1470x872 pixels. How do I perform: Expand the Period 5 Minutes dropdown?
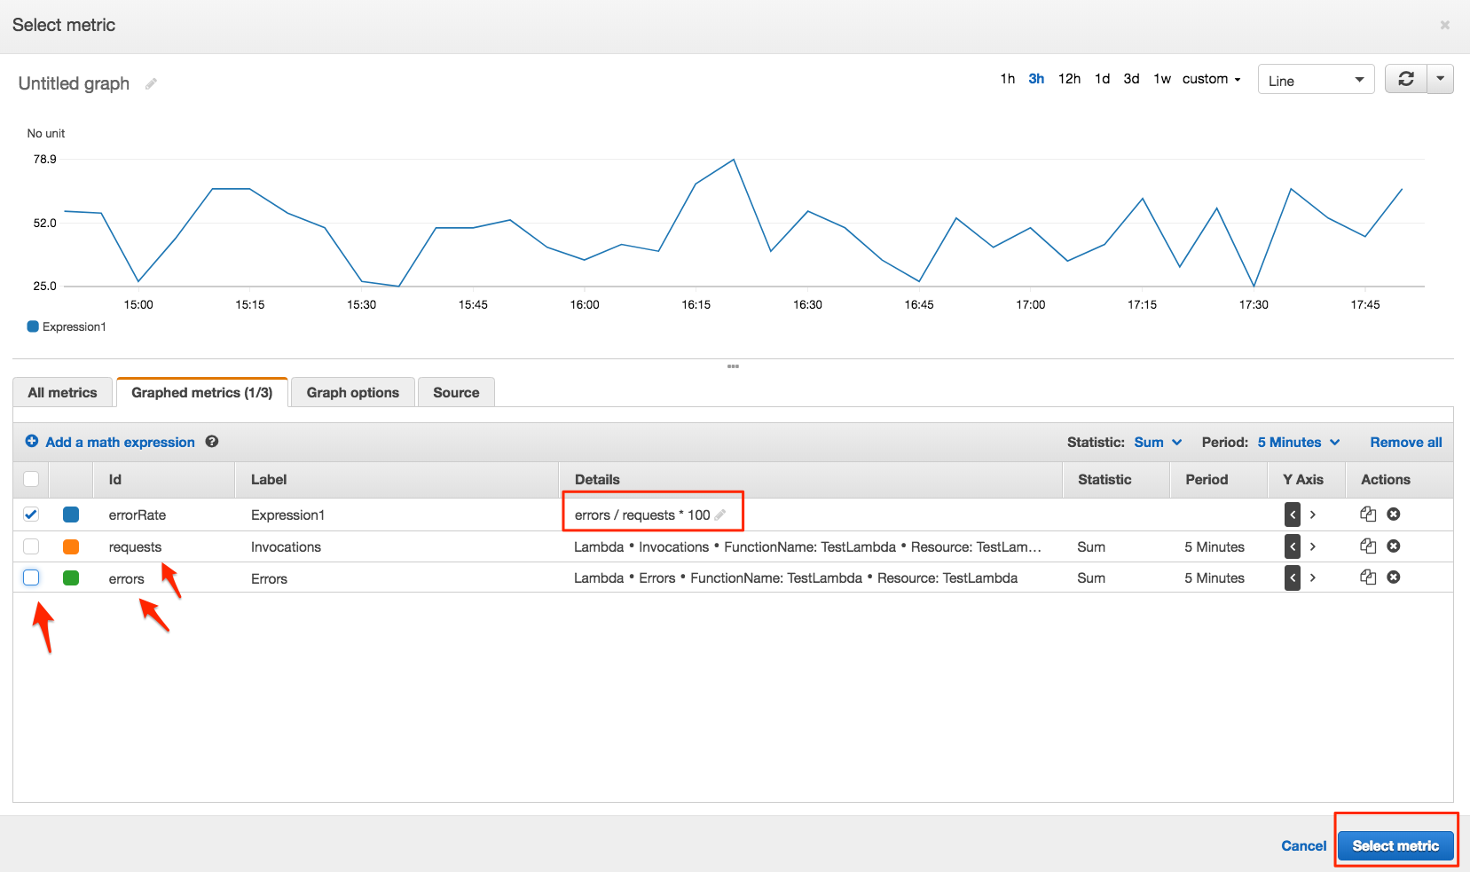[1298, 442]
